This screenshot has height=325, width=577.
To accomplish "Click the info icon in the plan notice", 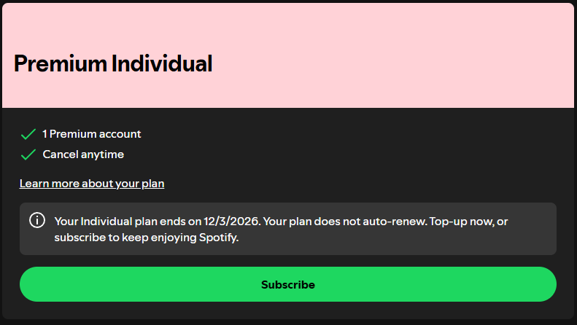I will tap(36, 220).
